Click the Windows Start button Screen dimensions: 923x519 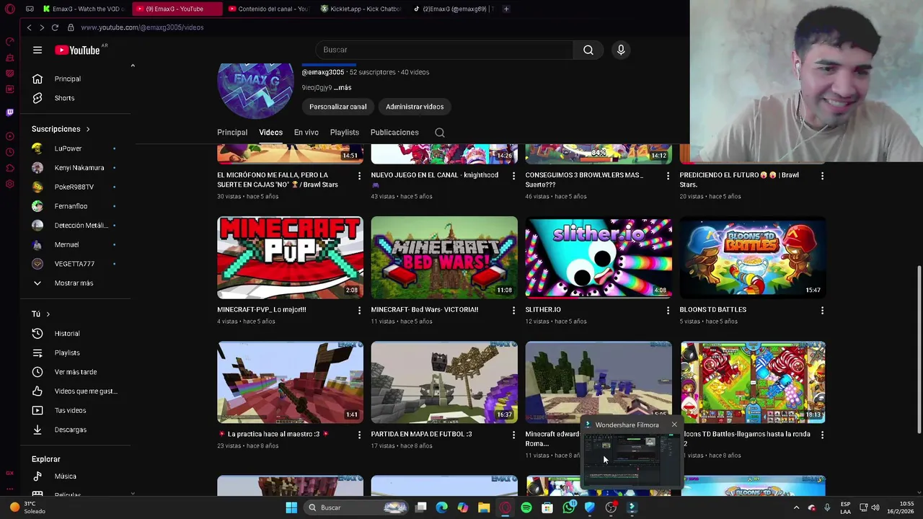pos(291,507)
